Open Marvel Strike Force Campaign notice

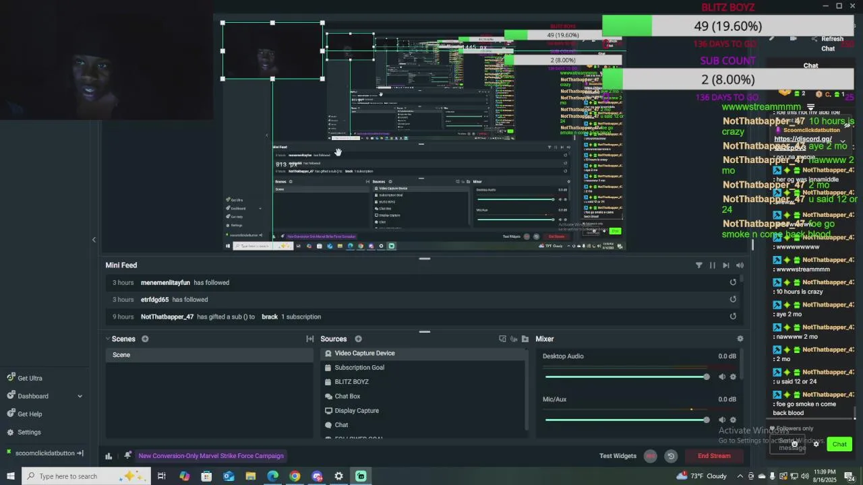(211, 456)
